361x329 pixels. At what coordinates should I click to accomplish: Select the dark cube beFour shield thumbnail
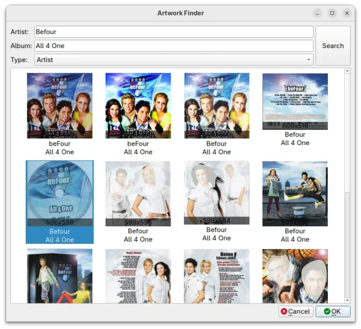(60, 276)
